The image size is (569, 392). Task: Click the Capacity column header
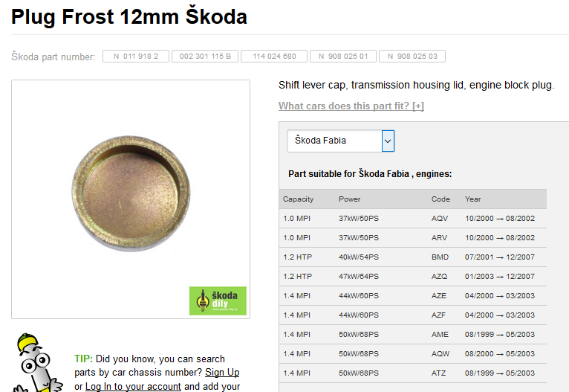[x=299, y=199]
